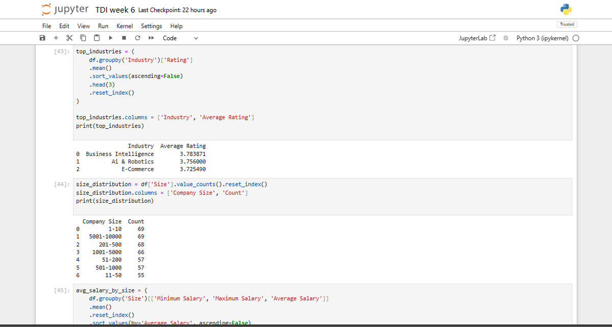
Task: Click the print(size_distribution) line
Action: [114, 201]
